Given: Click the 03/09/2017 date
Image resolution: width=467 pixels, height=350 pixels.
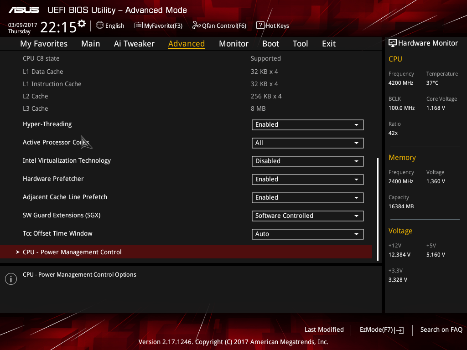Looking at the screenshot, I should (23, 25).
